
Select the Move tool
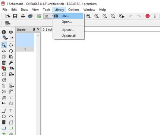(11, 45)
